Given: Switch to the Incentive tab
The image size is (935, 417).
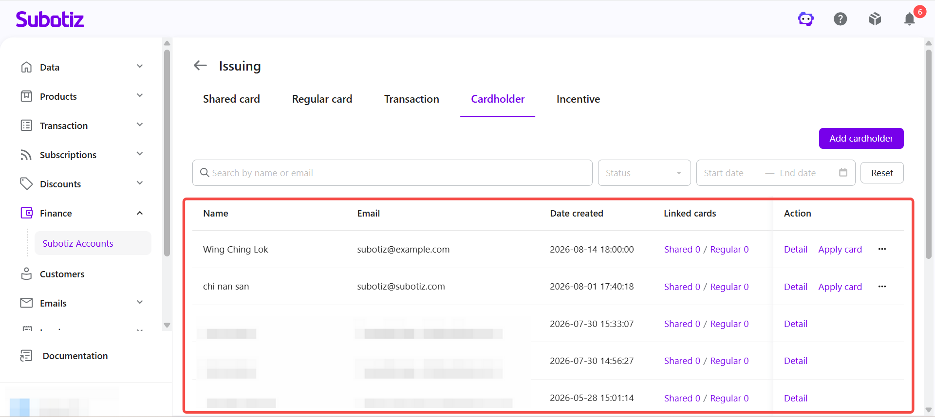Looking at the screenshot, I should tap(578, 99).
